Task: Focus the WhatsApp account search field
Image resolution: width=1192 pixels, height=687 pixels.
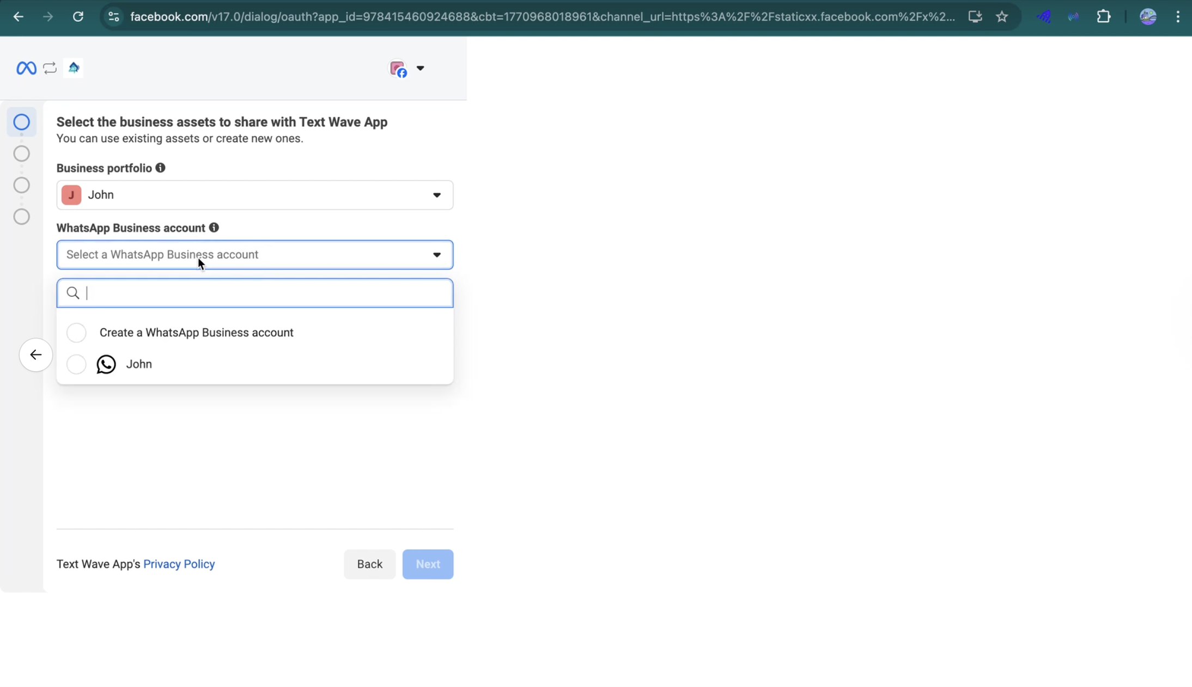Action: click(261, 293)
